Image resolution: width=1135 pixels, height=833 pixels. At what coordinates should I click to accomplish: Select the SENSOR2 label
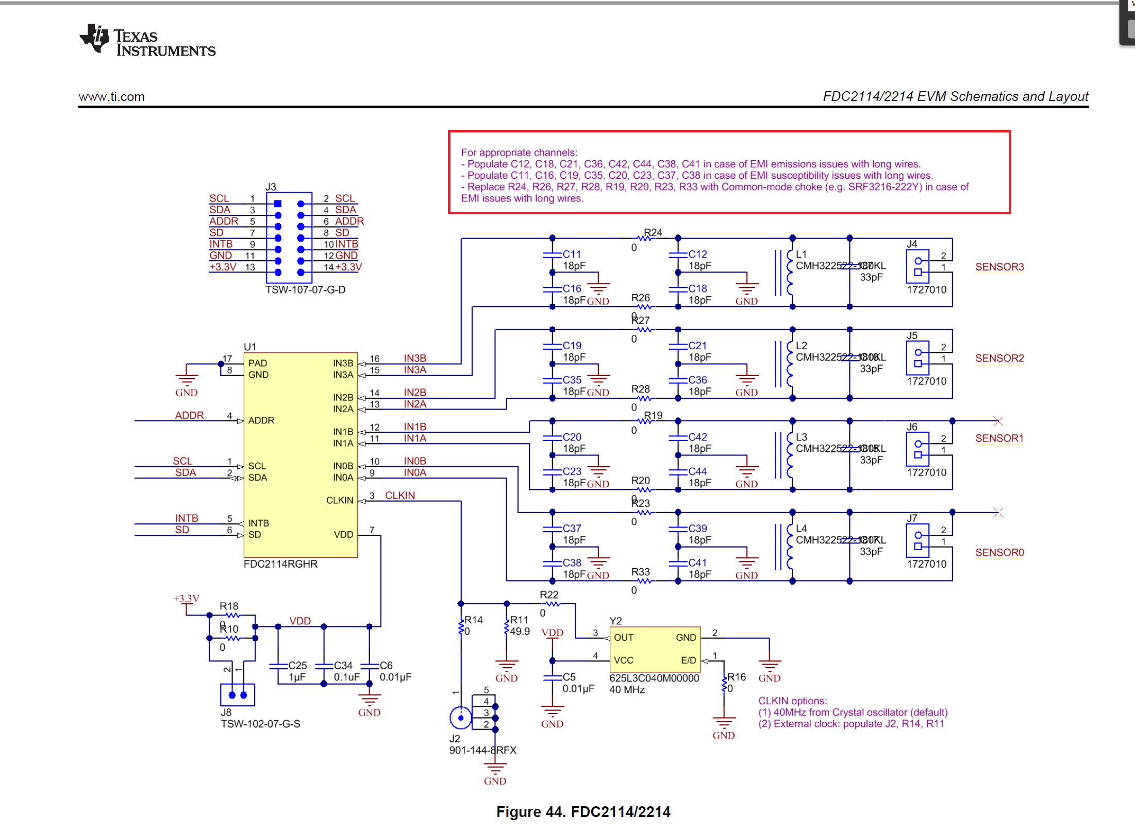coord(999,358)
